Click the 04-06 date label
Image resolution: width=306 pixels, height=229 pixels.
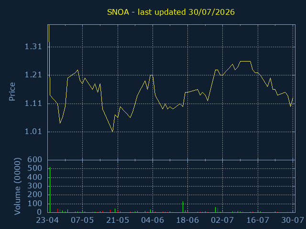153,220
